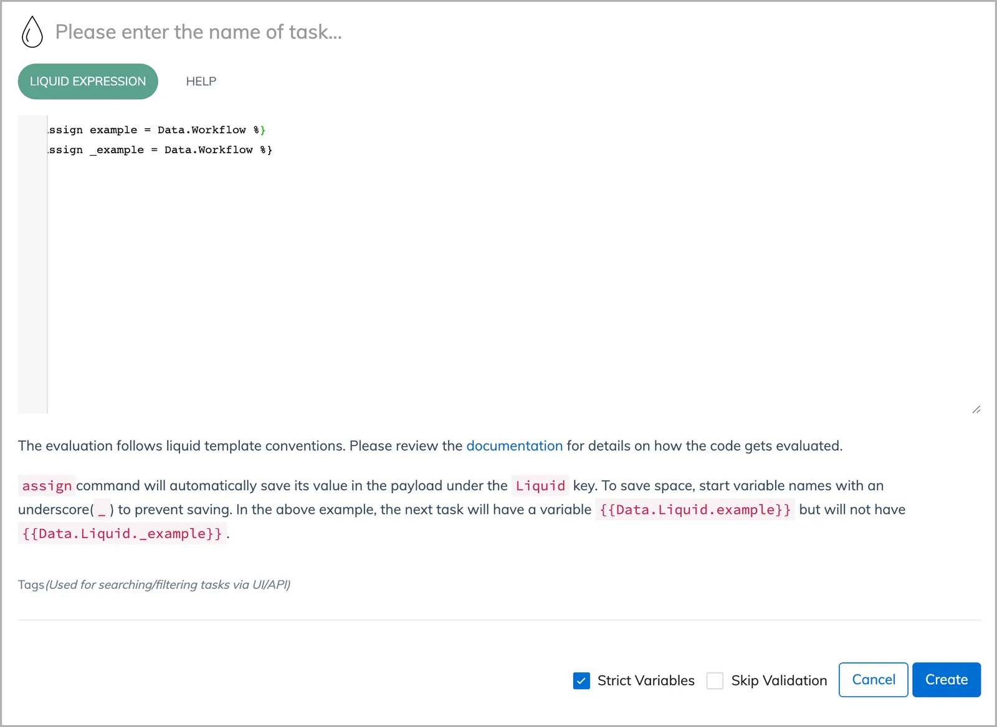This screenshot has height=727, width=997.
Task: Click the {{Data.Liquid._example}} code snippet
Action: click(x=122, y=533)
